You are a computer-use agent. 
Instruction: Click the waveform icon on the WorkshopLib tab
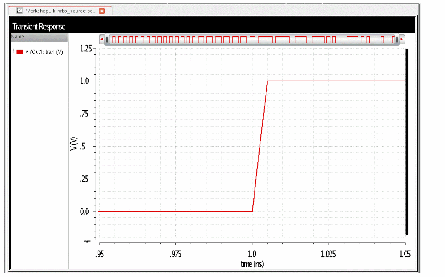(19, 11)
